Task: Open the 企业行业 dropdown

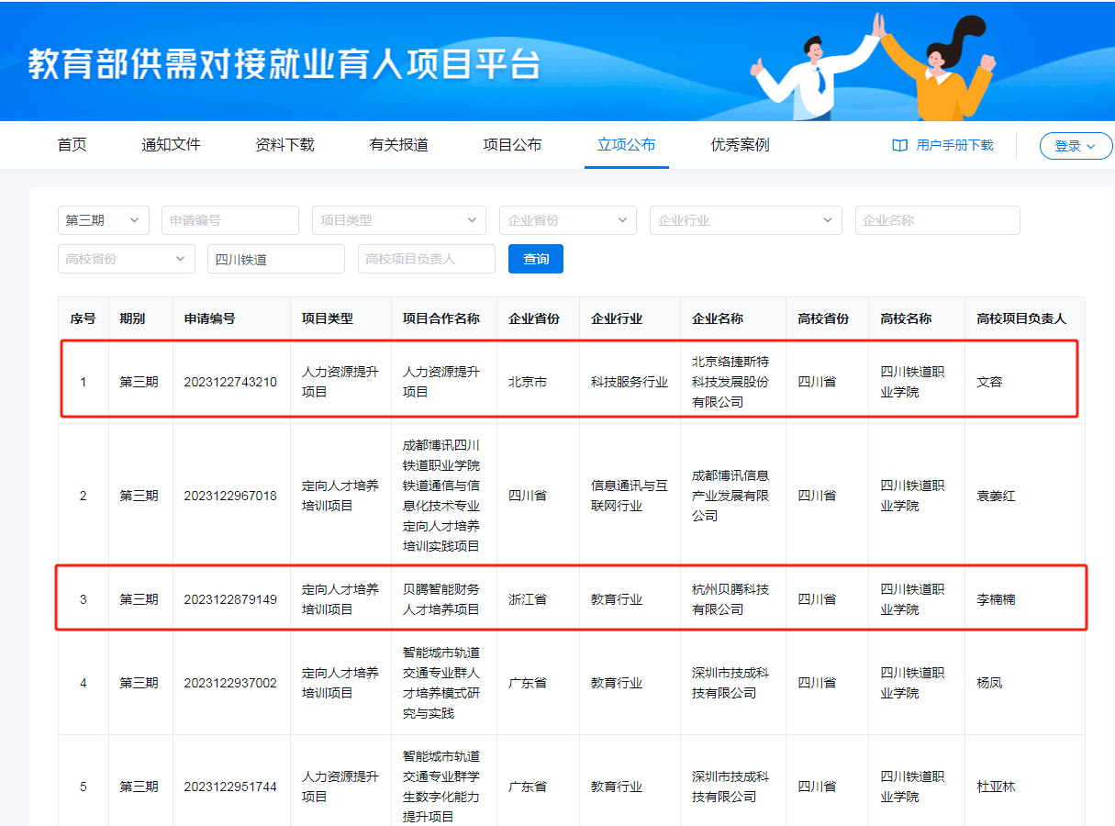Action: [x=745, y=220]
